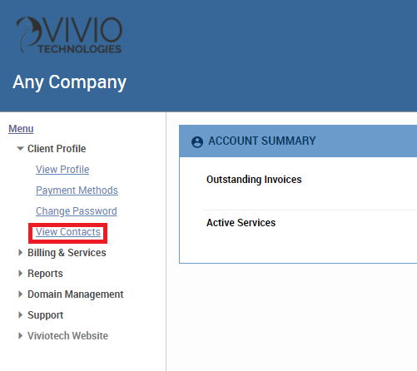Open the View Contacts link
The image size is (417, 371).
[68, 232]
